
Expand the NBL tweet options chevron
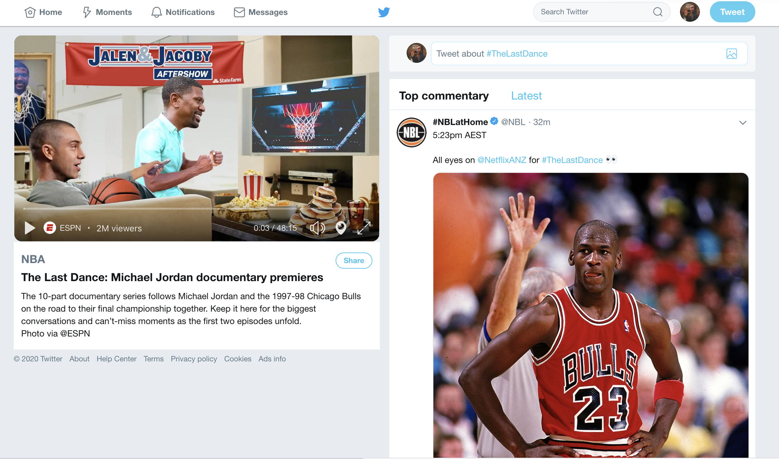743,123
